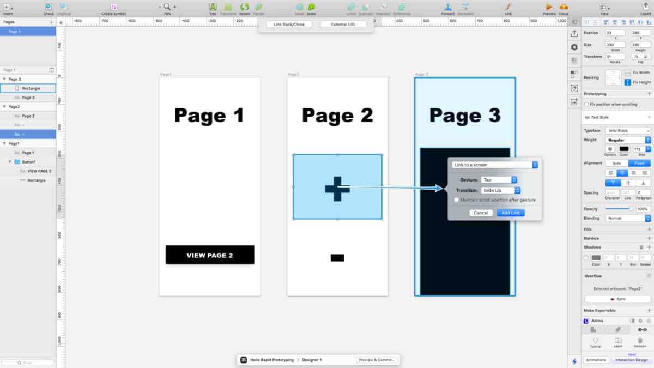Select the Rotate tool in the toolbar
654x368 pixels.
coord(244,7)
